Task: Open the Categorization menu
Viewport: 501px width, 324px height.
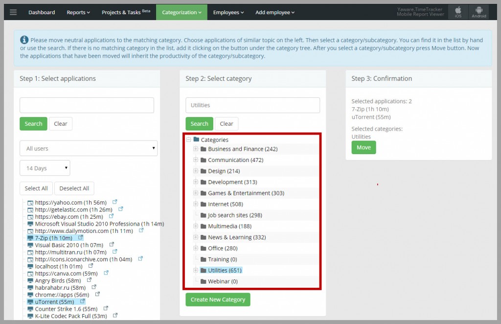Action: (x=182, y=12)
